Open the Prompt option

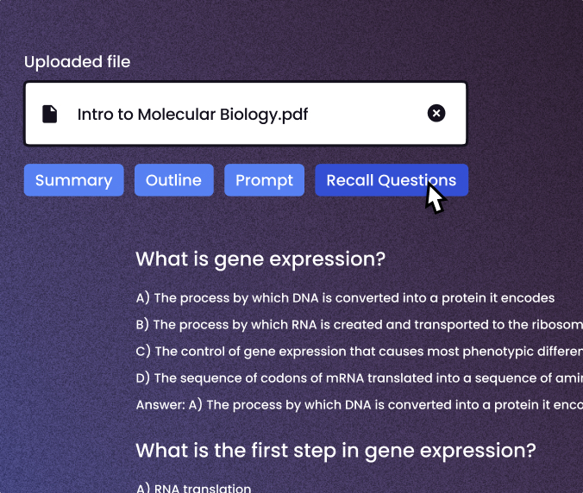coord(264,180)
